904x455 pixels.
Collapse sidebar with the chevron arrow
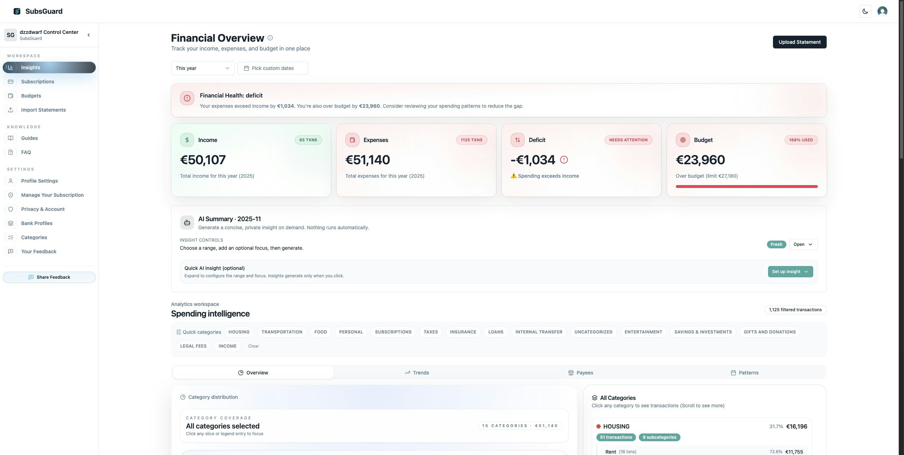point(89,35)
